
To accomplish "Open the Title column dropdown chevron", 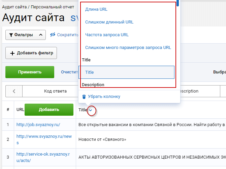I will (91, 110).
